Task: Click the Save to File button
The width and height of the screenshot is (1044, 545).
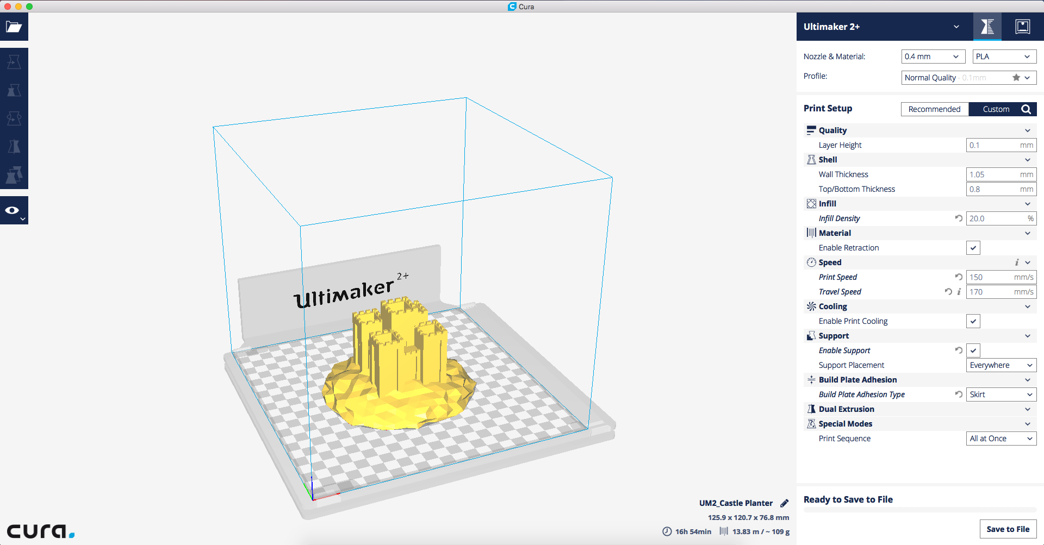Action: (x=1008, y=529)
